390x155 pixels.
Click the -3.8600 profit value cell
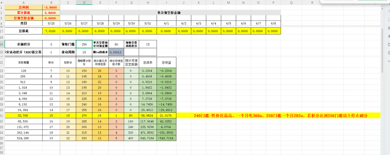(51, 7)
